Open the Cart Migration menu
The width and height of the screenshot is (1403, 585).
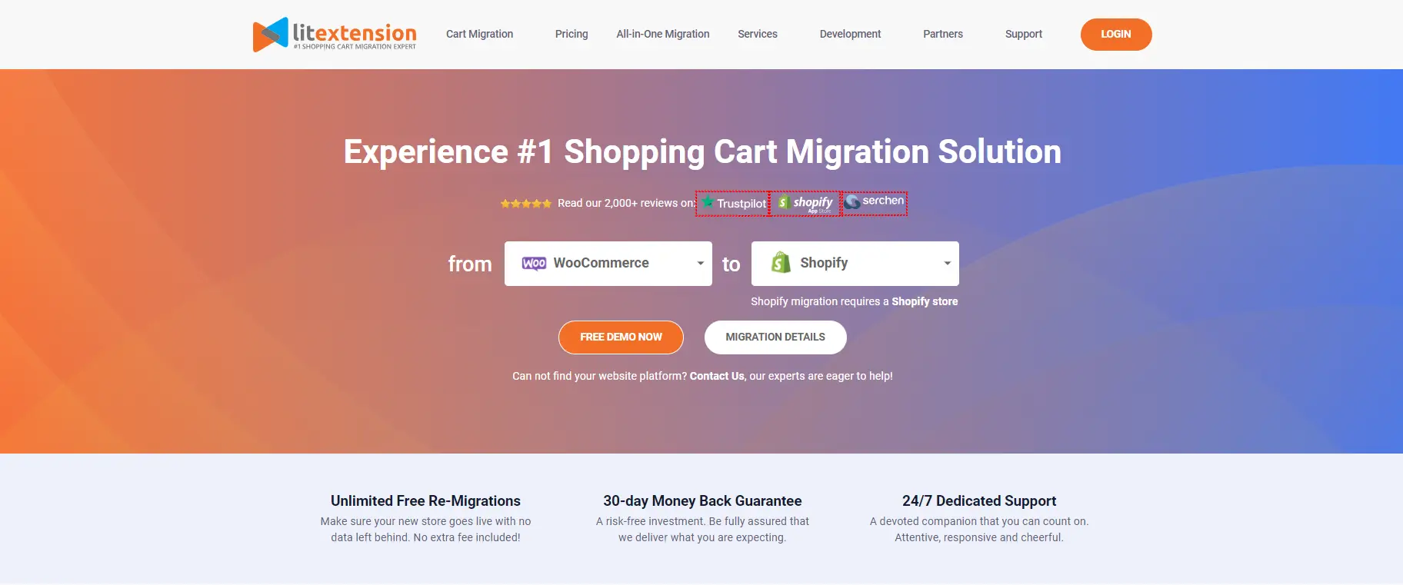coord(479,34)
